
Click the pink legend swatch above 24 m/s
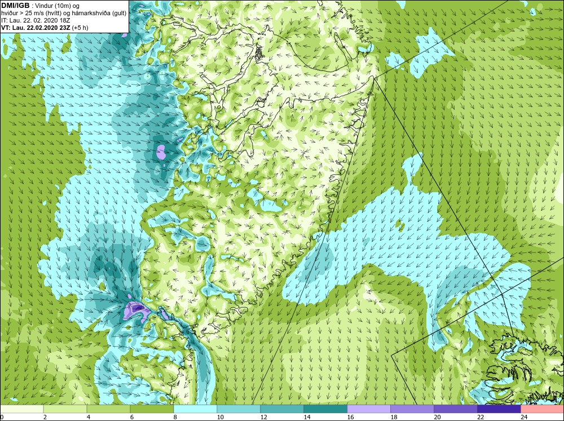tap(543, 409)
